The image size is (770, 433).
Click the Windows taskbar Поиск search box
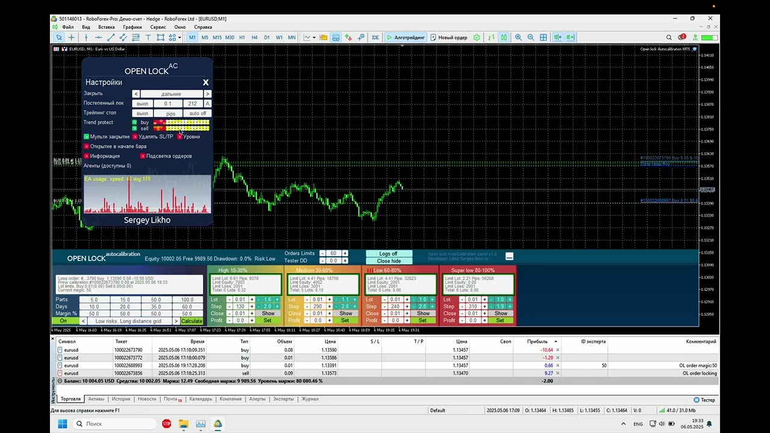coord(115,424)
